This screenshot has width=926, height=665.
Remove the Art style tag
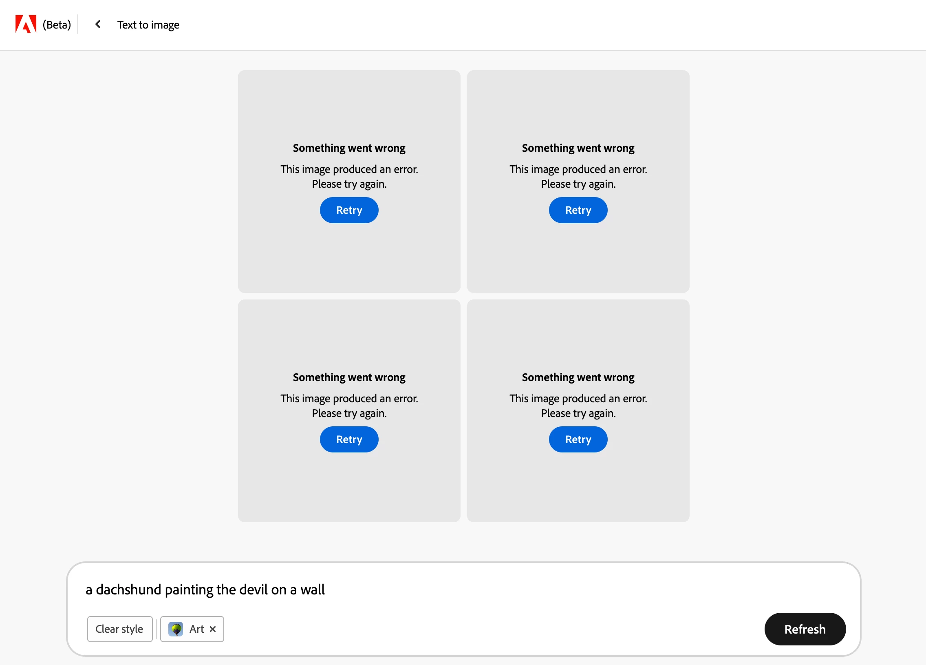coord(213,629)
